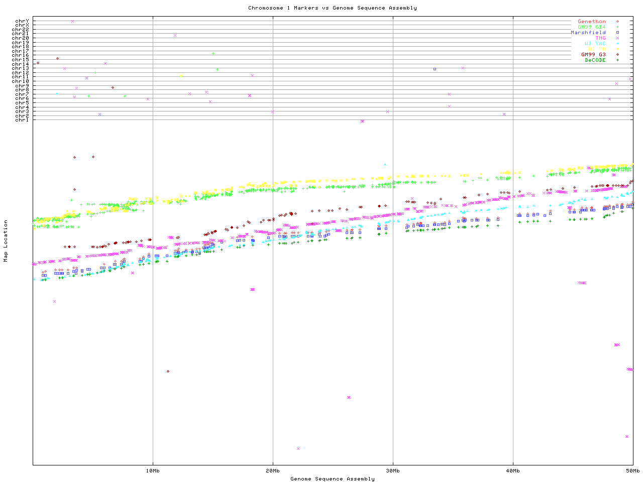This screenshot has height=482, width=643.
Task: Click the 40Mb x-axis tick label
Action: 513,471
